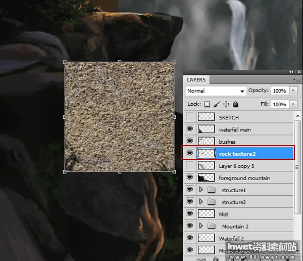The height and width of the screenshot is (261, 303).
Task: Click the Opacity 100% value field
Action: coord(280,91)
